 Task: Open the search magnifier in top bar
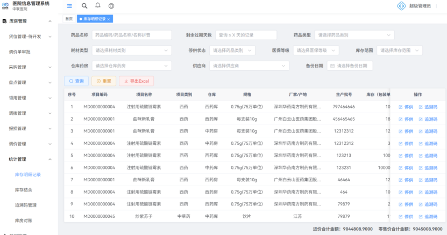pos(84,6)
